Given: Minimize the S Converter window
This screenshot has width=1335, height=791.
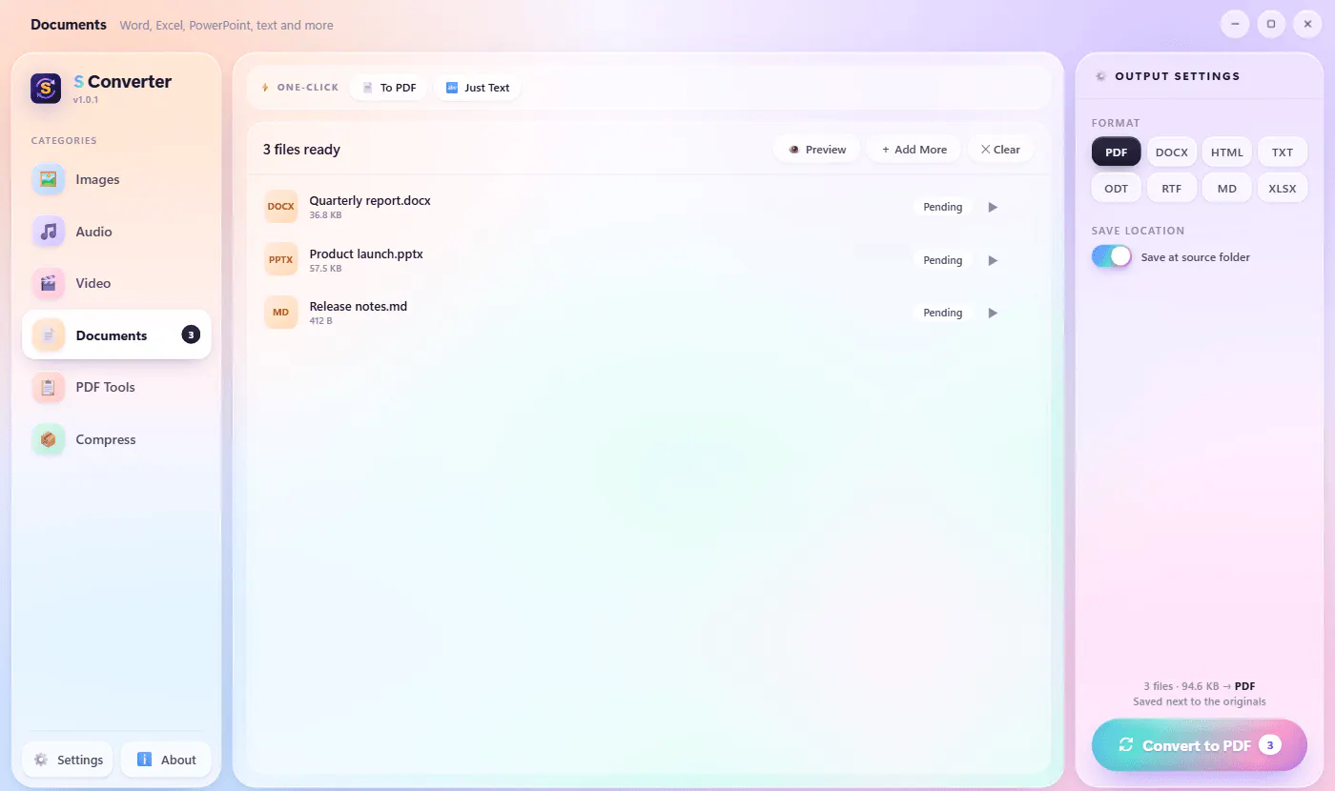Looking at the screenshot, I should 1235,24.
